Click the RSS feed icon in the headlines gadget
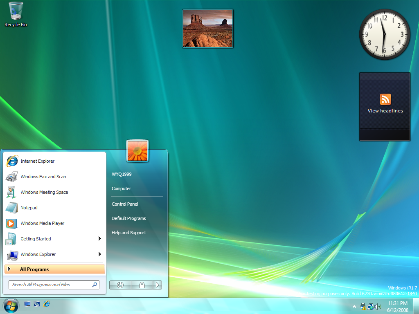 point(385,99)
